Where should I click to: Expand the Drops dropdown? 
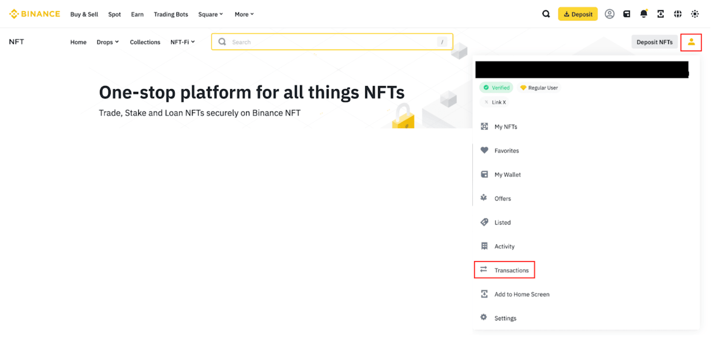(x=108, y=42)
